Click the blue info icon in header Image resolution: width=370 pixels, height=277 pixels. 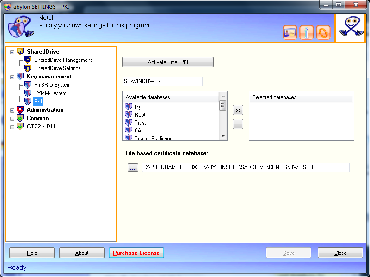pos(307,32)
